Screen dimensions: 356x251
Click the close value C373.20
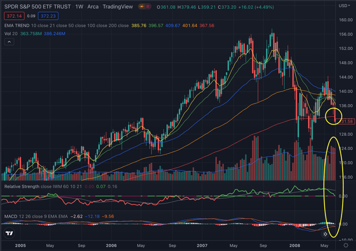[x=227, y=7]
